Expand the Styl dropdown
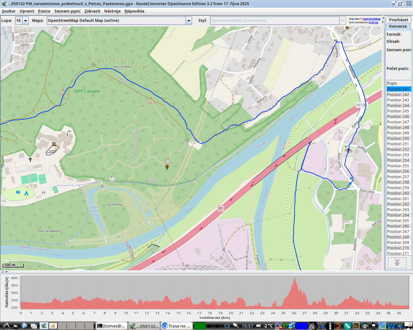This screenshot has height=330, width=413. pos(342,21)
